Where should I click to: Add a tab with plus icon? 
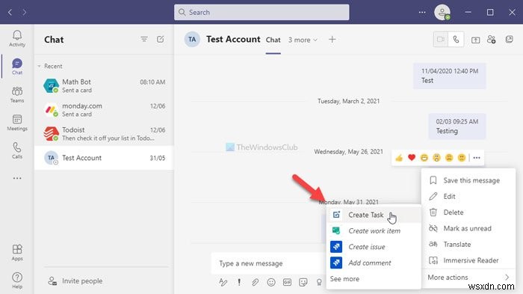click(x=332, y=40)
